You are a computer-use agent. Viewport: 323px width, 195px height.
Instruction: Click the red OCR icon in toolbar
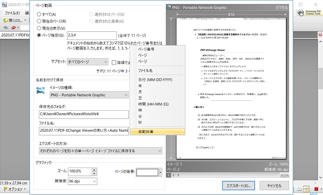(14, 27)
